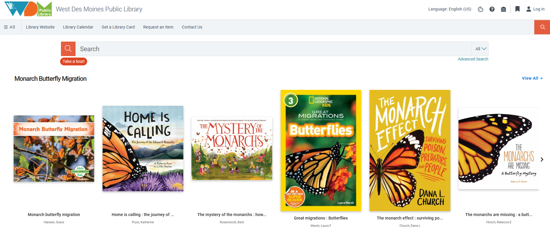Open the title The monarchs are missing
Image resolution: width=550 pixels, height=232 pixels.
pos(499,215)
